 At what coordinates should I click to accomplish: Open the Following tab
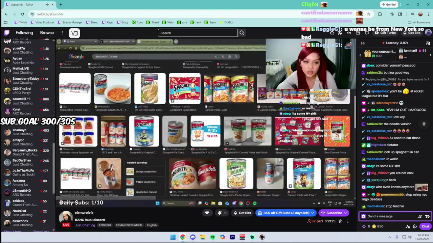(x=24, y=33)
